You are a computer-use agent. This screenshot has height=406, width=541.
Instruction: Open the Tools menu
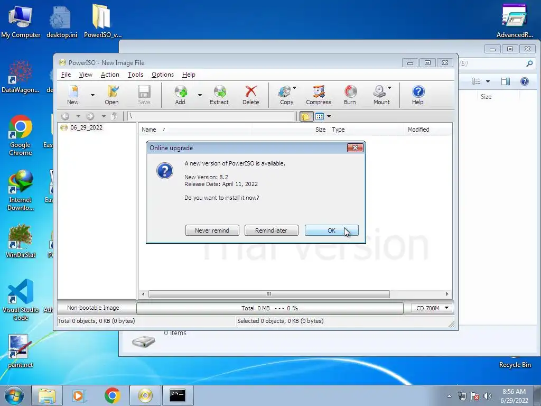pyautogui.click(x=135, y=75)
